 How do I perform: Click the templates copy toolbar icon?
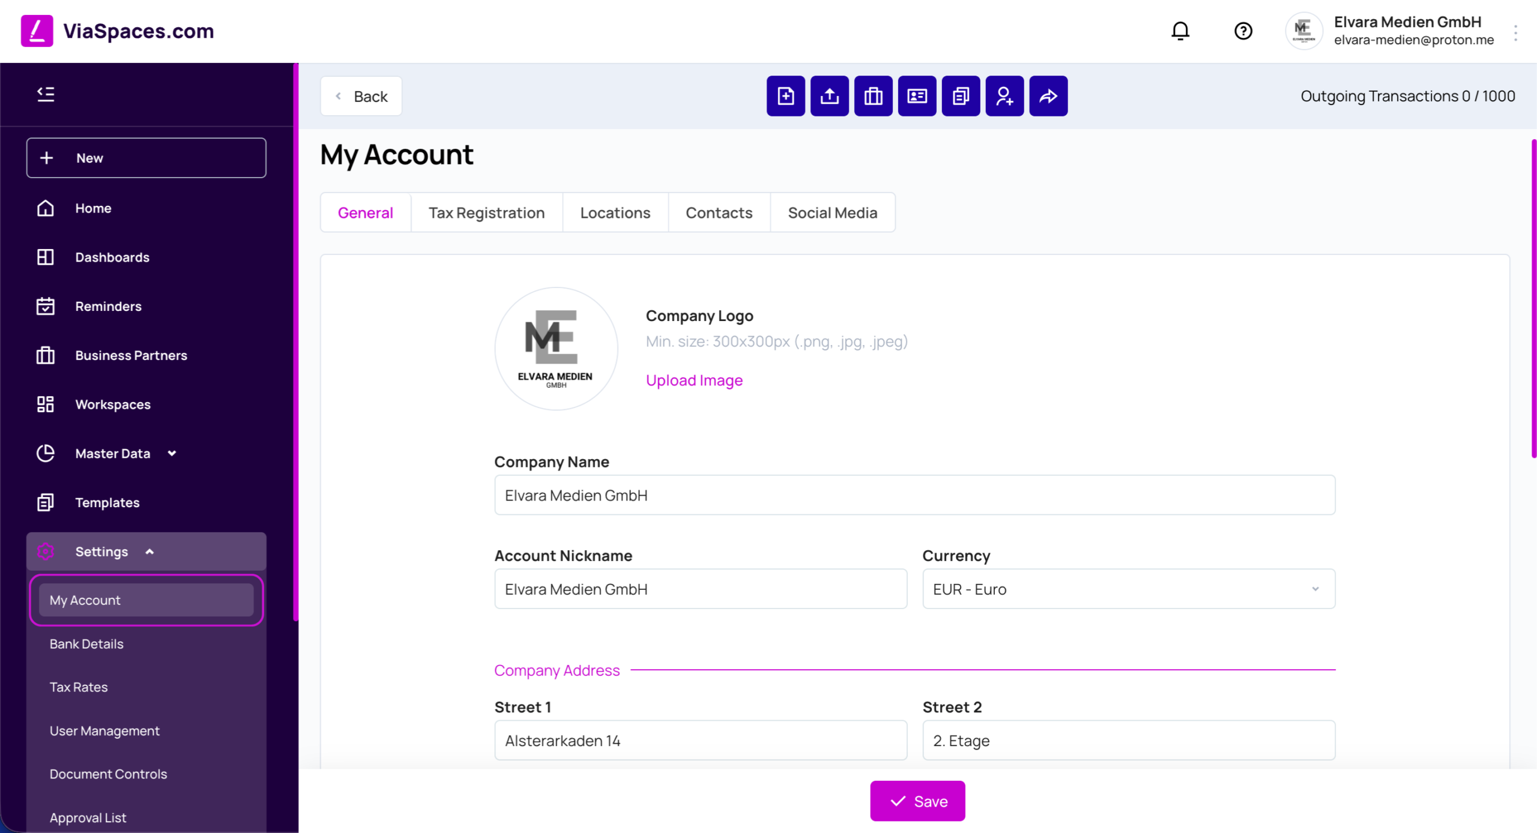click(x=961, y=96)
